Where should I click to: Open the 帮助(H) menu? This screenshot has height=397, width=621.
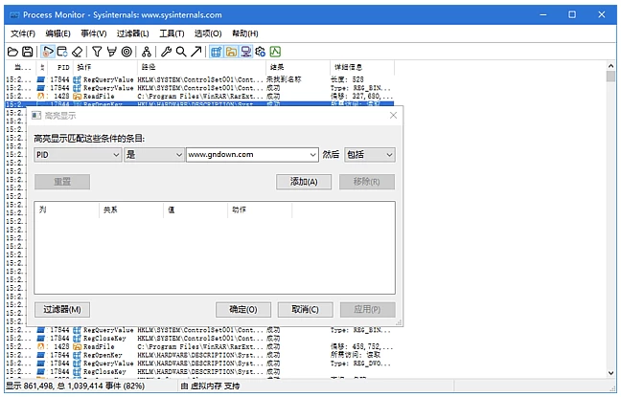245,33
